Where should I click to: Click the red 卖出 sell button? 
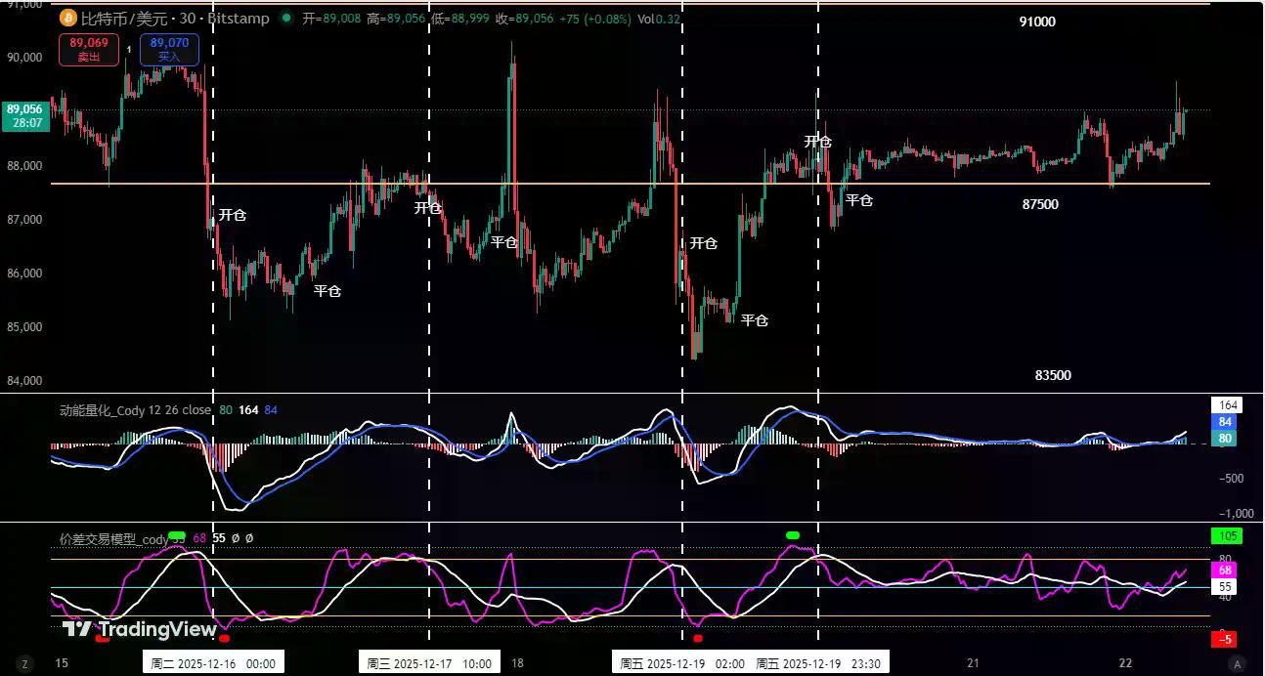click(x=89, y=50)
